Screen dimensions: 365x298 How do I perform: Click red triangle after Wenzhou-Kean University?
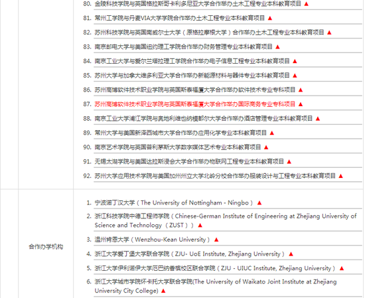(216, 240)
